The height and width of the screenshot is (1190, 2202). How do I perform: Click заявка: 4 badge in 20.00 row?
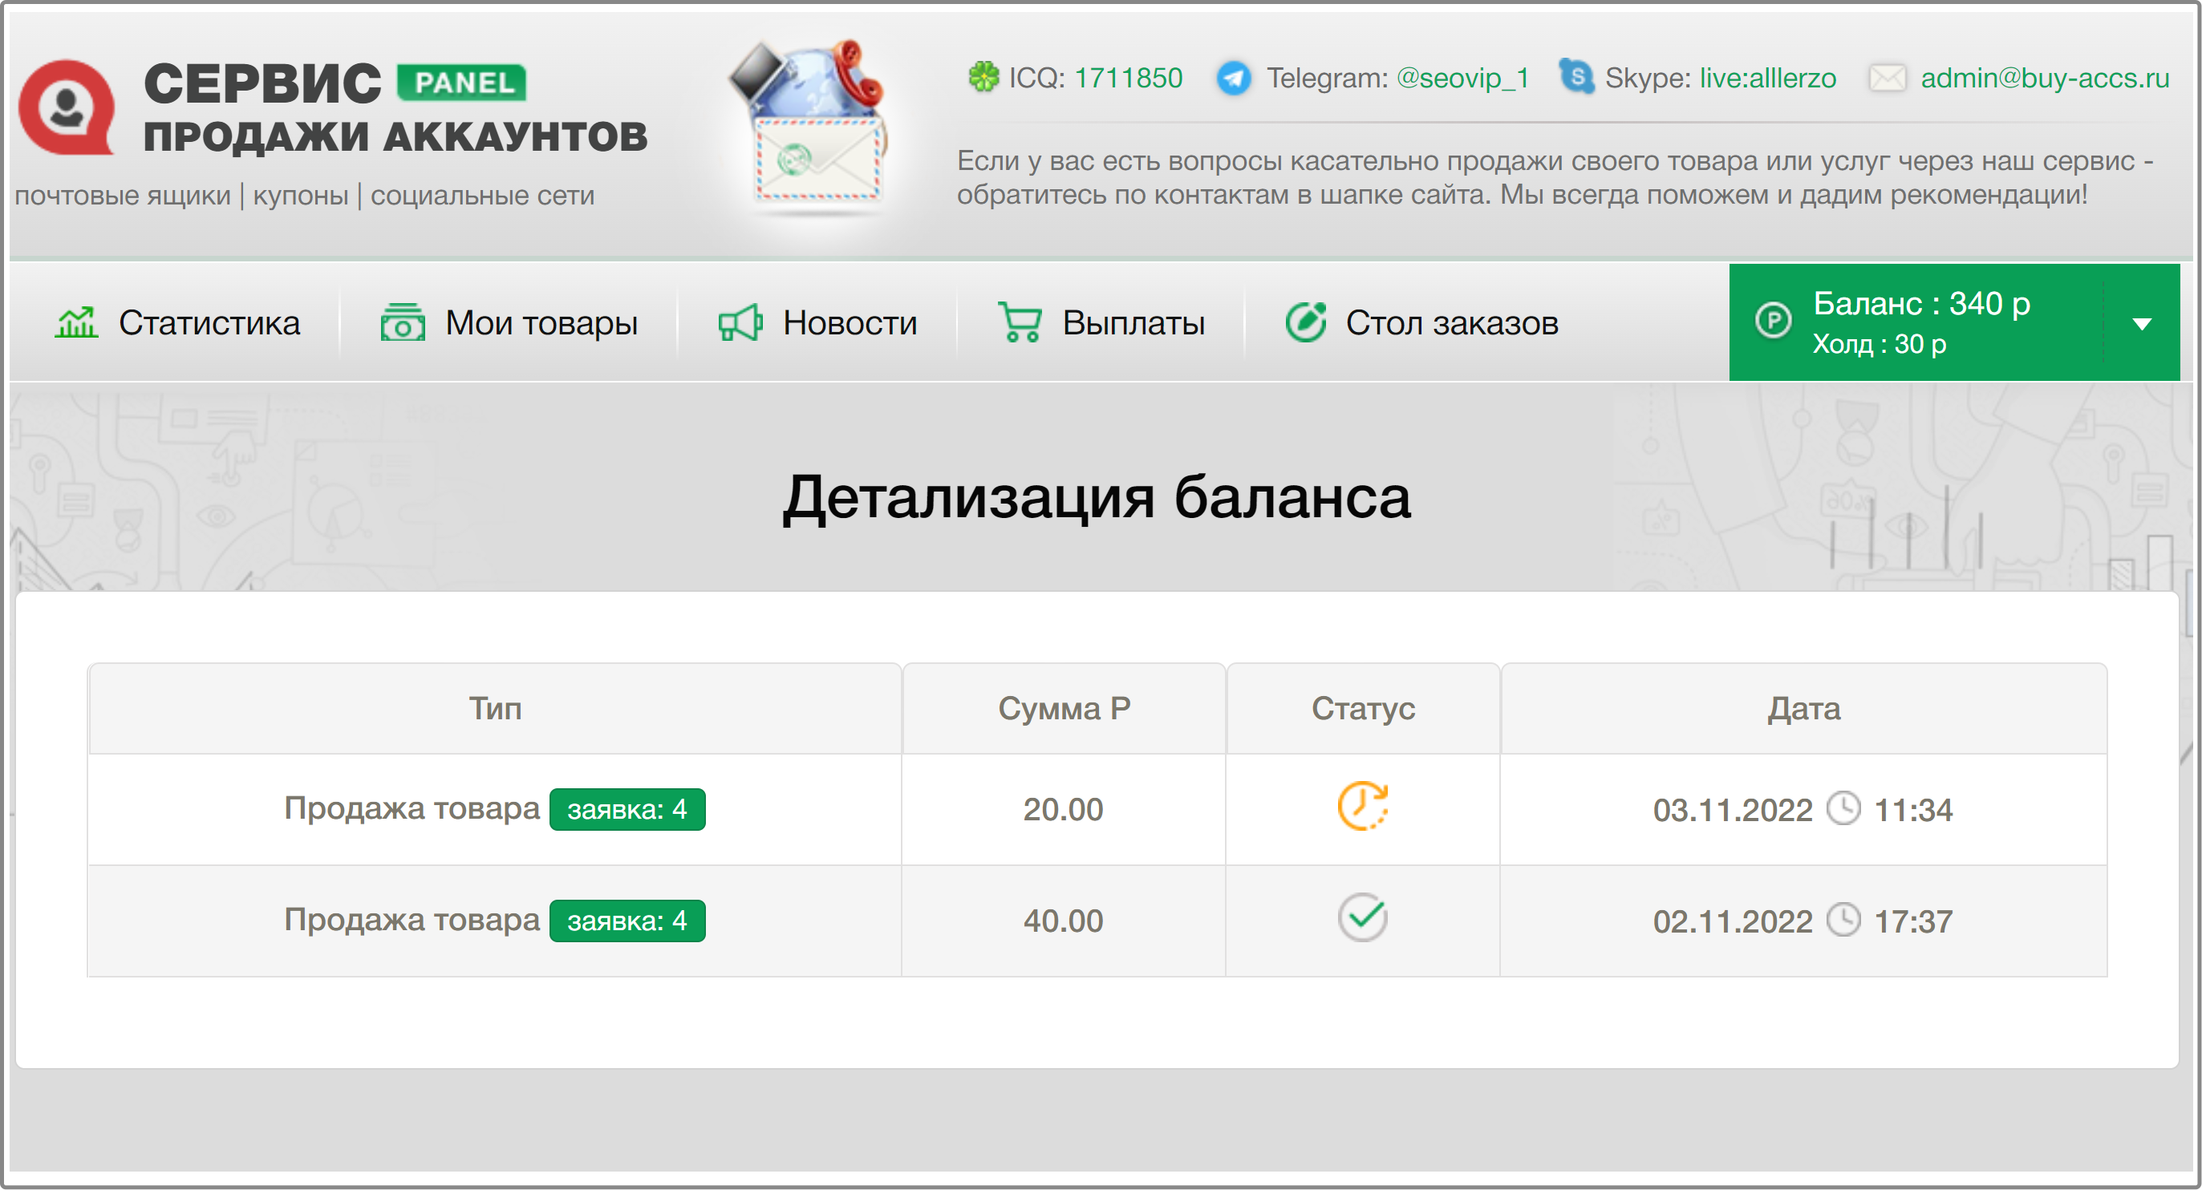pos(627,809)
